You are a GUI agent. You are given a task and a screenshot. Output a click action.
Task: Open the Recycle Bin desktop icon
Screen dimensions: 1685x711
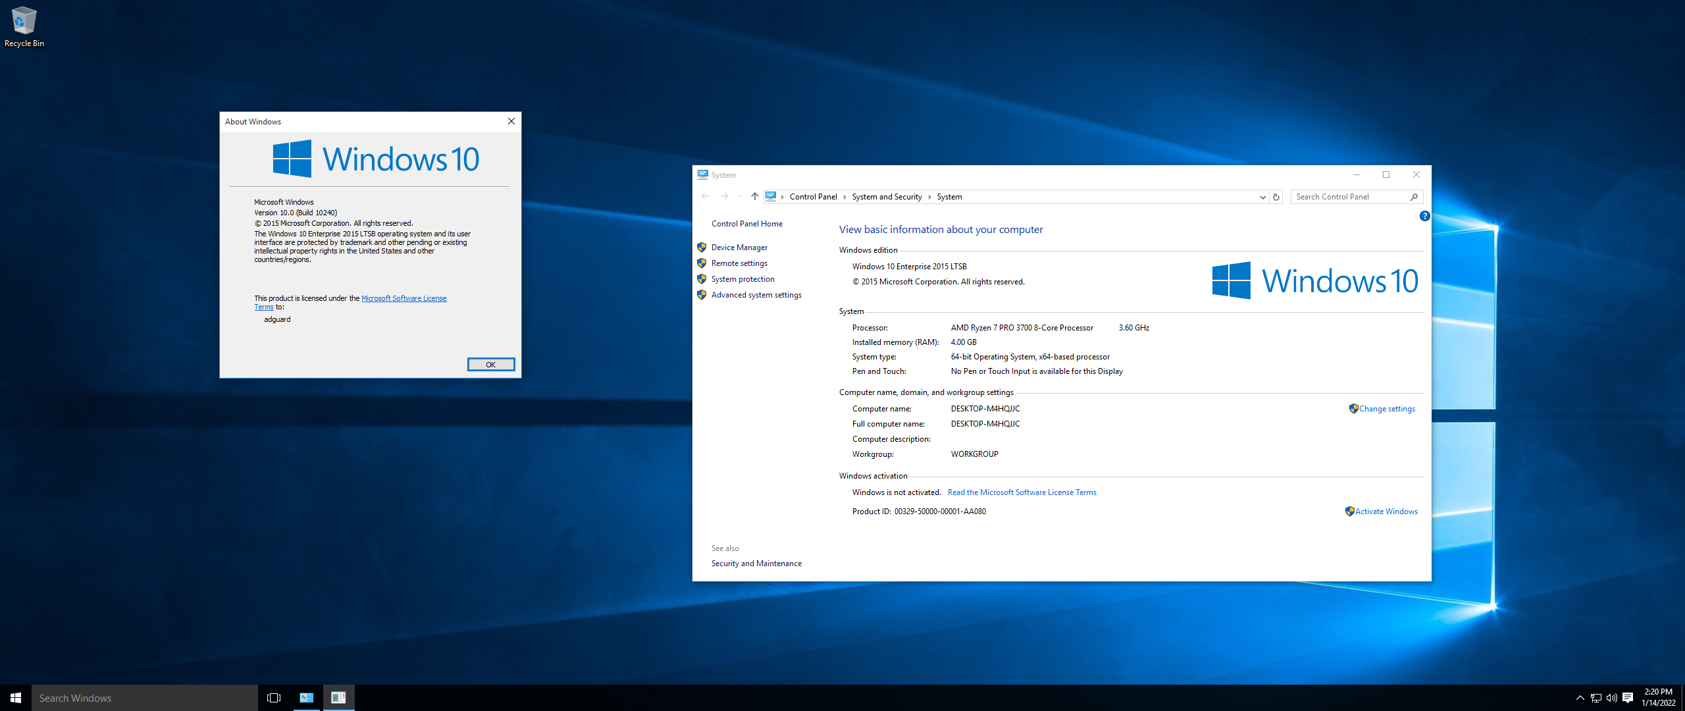tap(24, 26)
